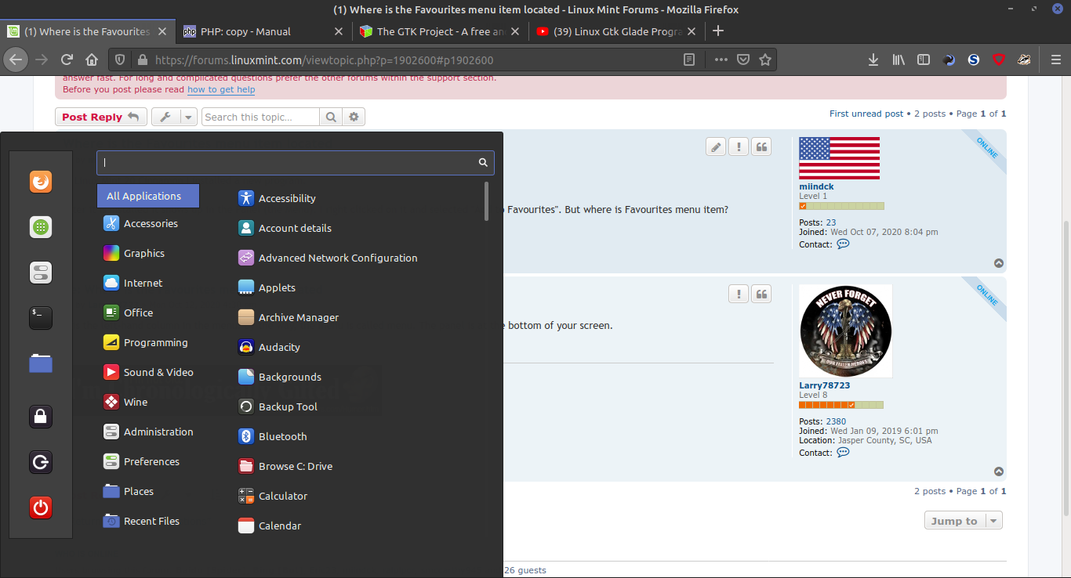Toggle Reader View in the address bar
The image size is (1071, 578).
(689, 60)
